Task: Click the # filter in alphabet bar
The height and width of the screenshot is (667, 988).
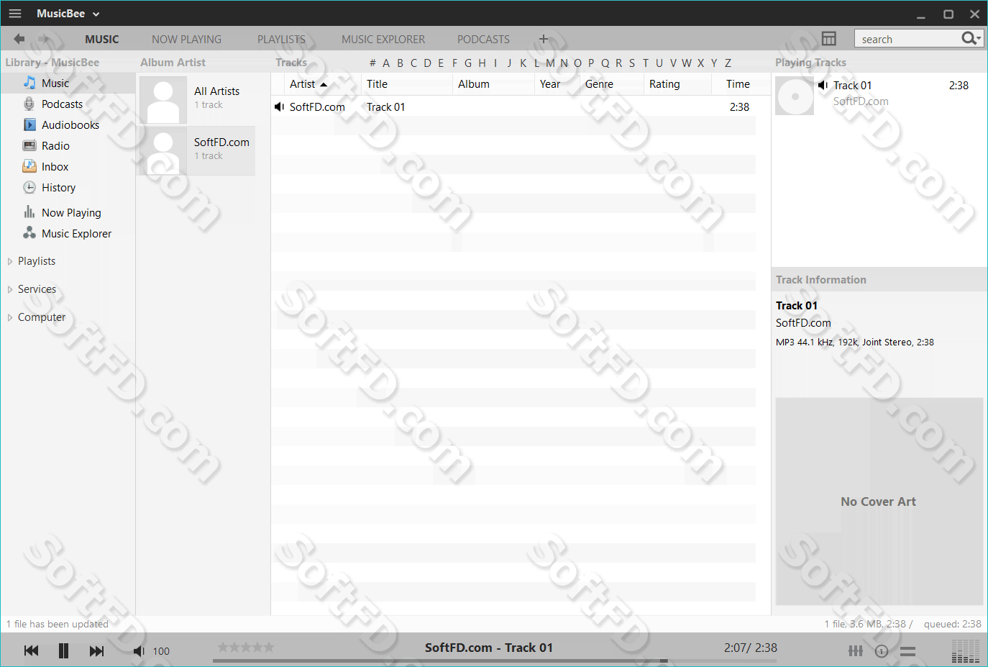Action: coord(372,63)
